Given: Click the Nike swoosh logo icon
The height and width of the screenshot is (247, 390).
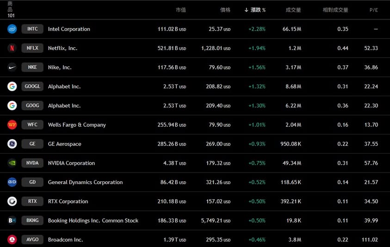Looking at the screenshot, I should pos(12,67).
